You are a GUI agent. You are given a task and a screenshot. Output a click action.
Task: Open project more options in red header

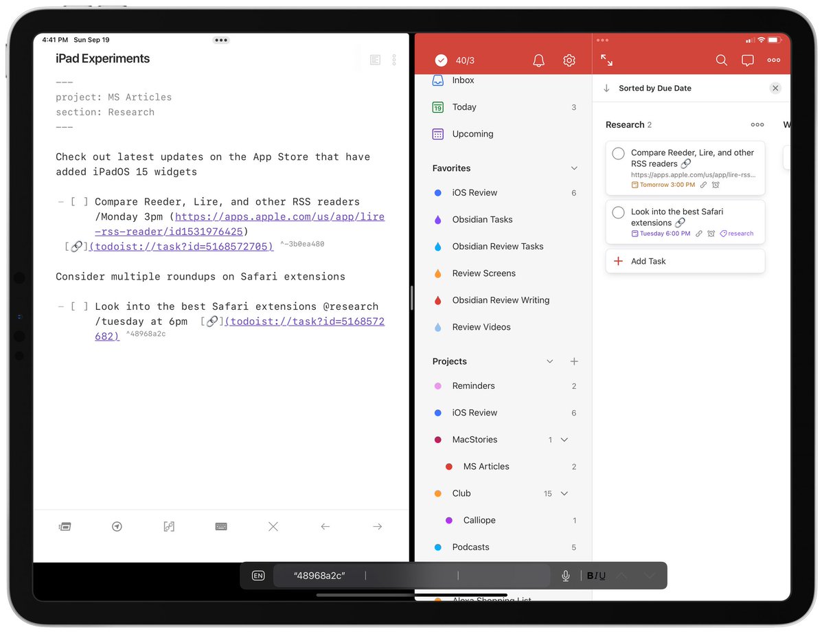[774, 60]
